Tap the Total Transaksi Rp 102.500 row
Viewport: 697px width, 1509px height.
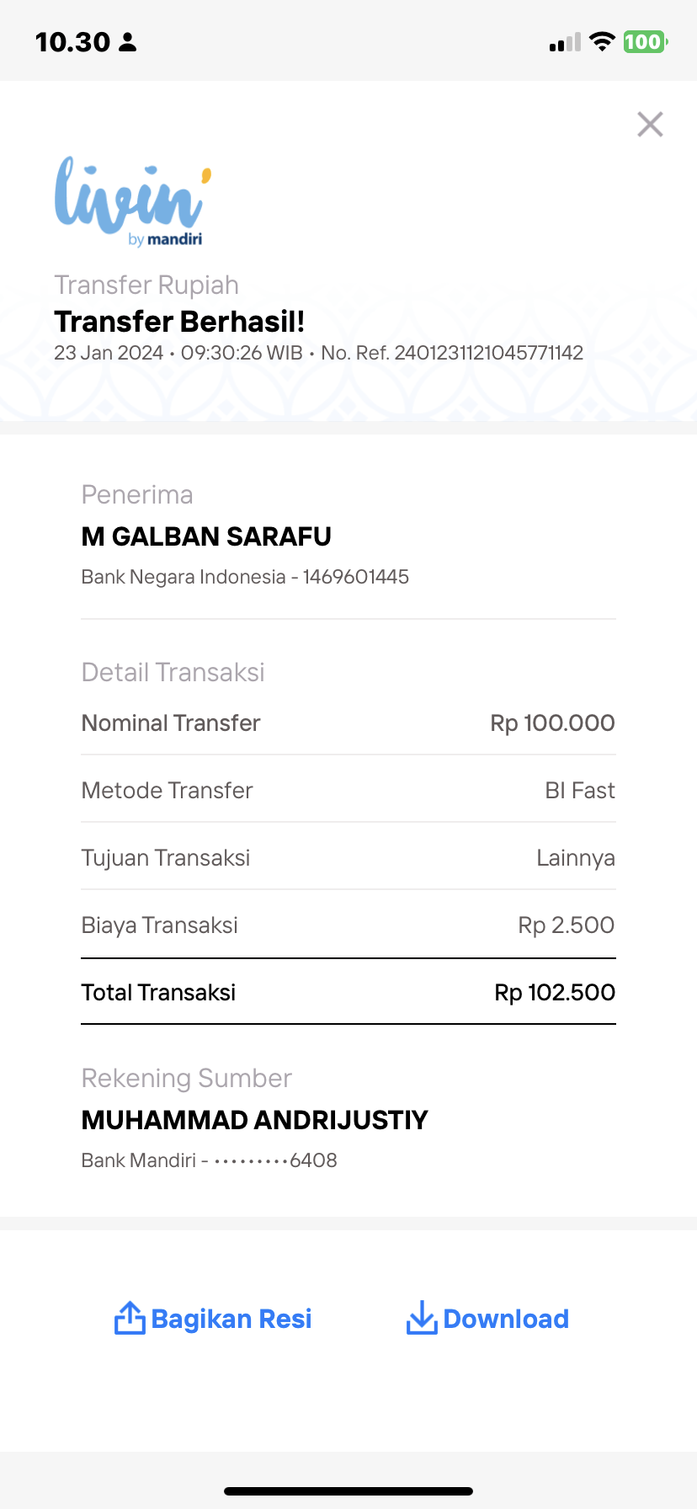348,992
